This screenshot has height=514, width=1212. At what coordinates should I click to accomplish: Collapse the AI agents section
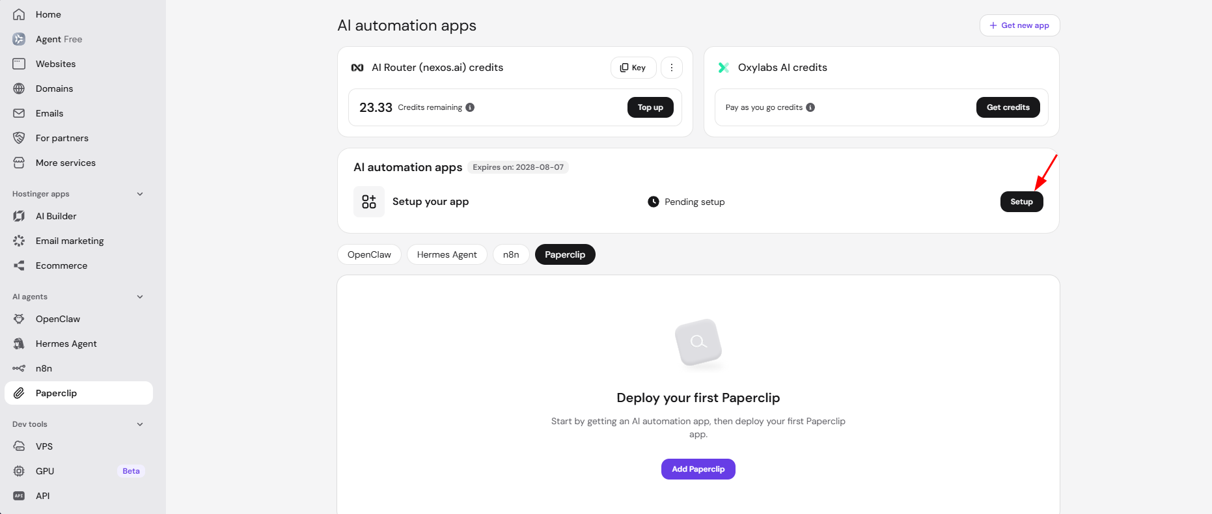[x=140, y=297]
